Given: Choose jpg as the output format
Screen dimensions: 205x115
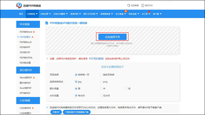Looking at the screenshot, I should coord(76,82).
